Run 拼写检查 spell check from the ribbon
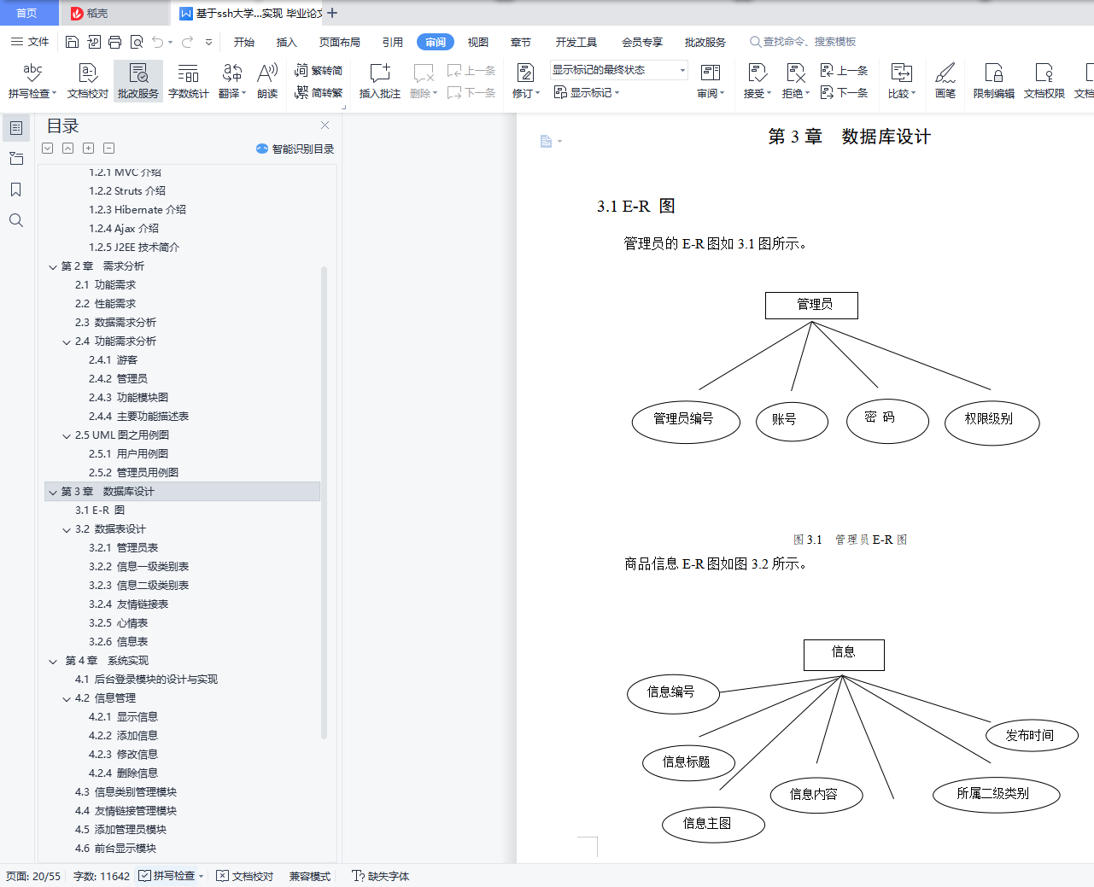This screenshot has height=887, width=1094. tap(32, 81)
